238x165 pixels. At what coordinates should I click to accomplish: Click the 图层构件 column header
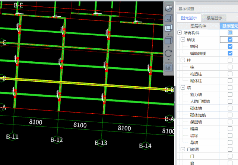point(198,26)
